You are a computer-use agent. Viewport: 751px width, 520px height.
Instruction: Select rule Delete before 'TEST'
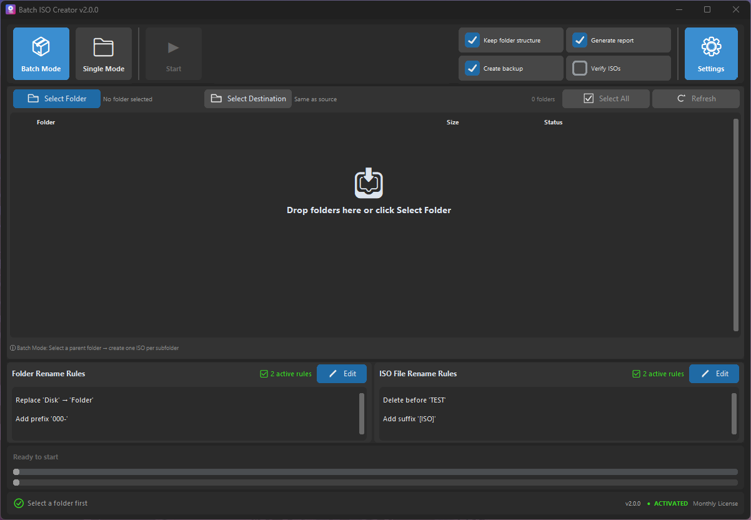click(414, 400)
